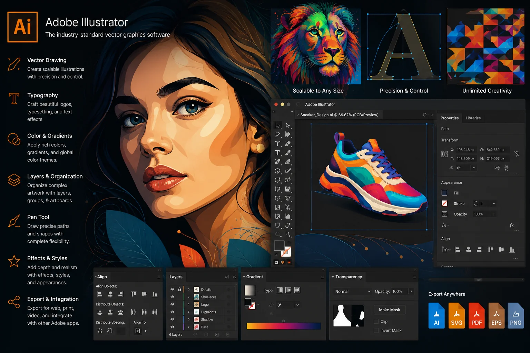Open the Transform rotation angle dropdown
Screen dimensions: 530x353
pyautogui.click(x=474, y=168)
